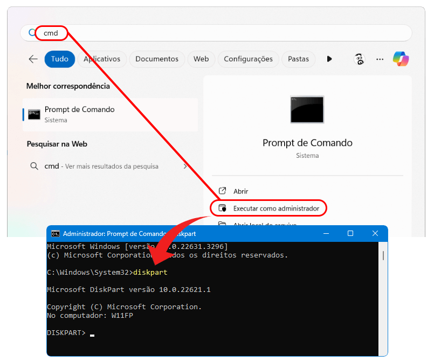
Task: Click the shield icon for run as administrator
Action: tap(222, 208)
